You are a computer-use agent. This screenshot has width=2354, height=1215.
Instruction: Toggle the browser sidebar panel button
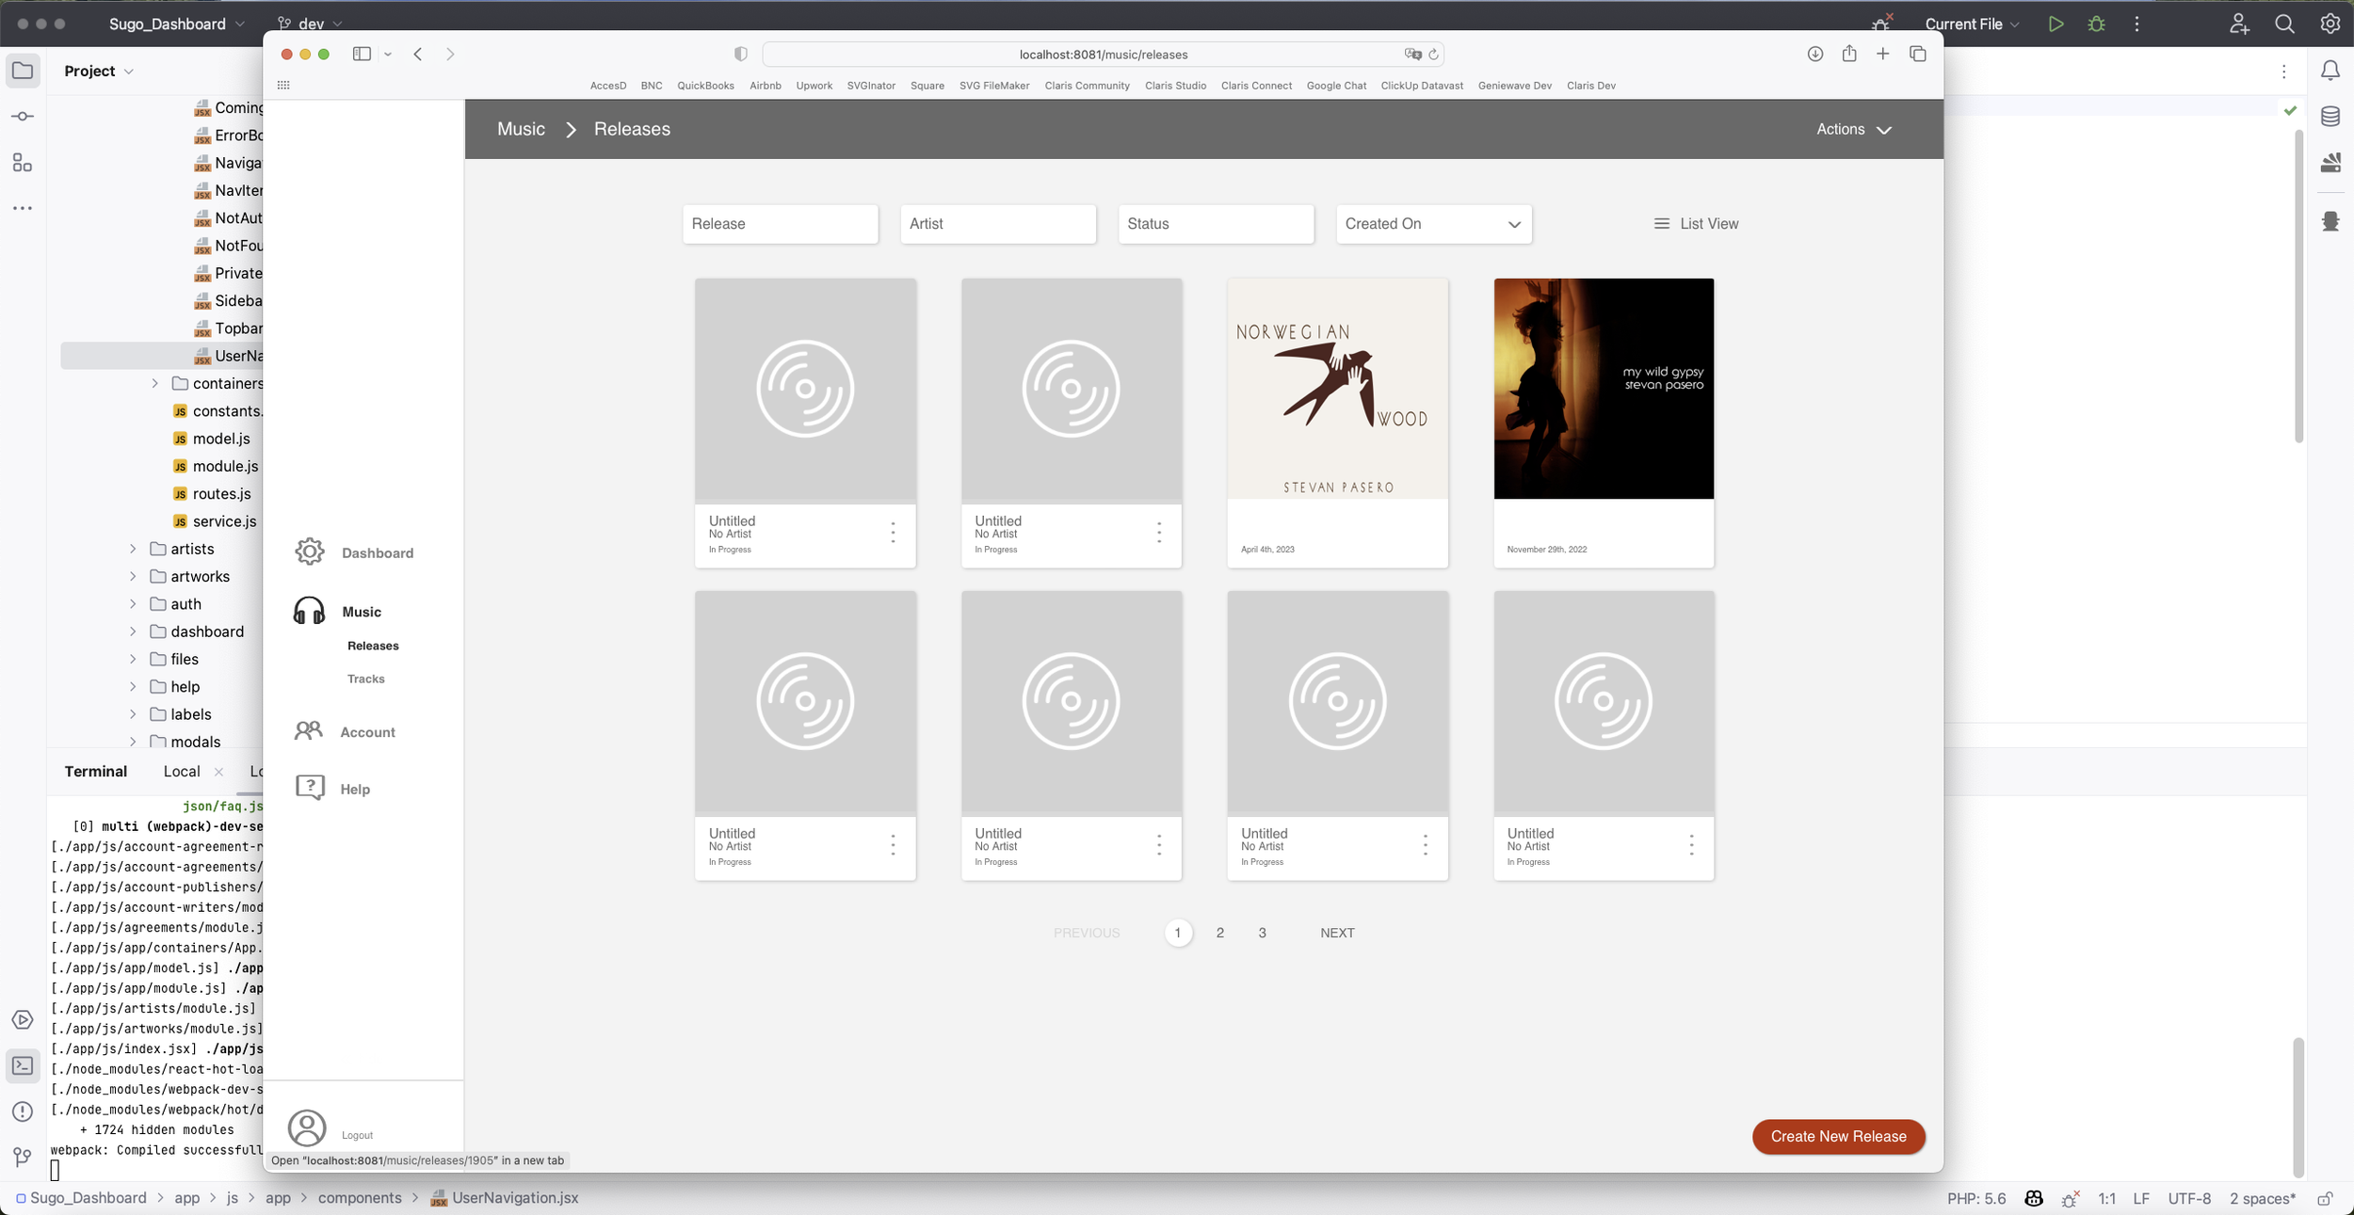[x=362, y=55]
